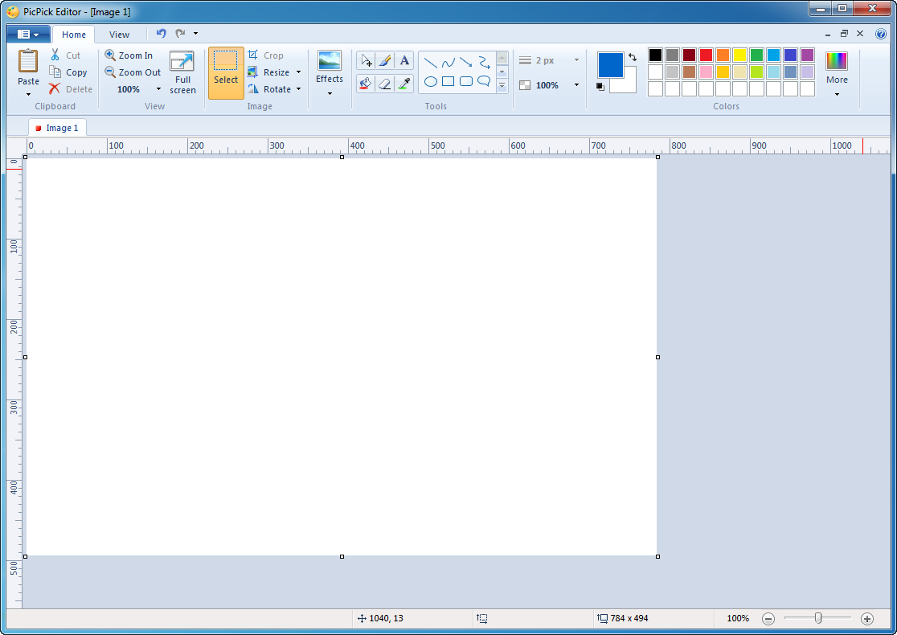The width and height of the screenshot is (897, 635).
Task: Open the Rotate dropdown arrow
Action: (298, 89)
